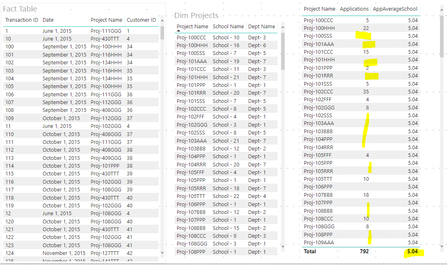Sort Dim Projects by Project Name header
The image size is (447, 266).
192,27
